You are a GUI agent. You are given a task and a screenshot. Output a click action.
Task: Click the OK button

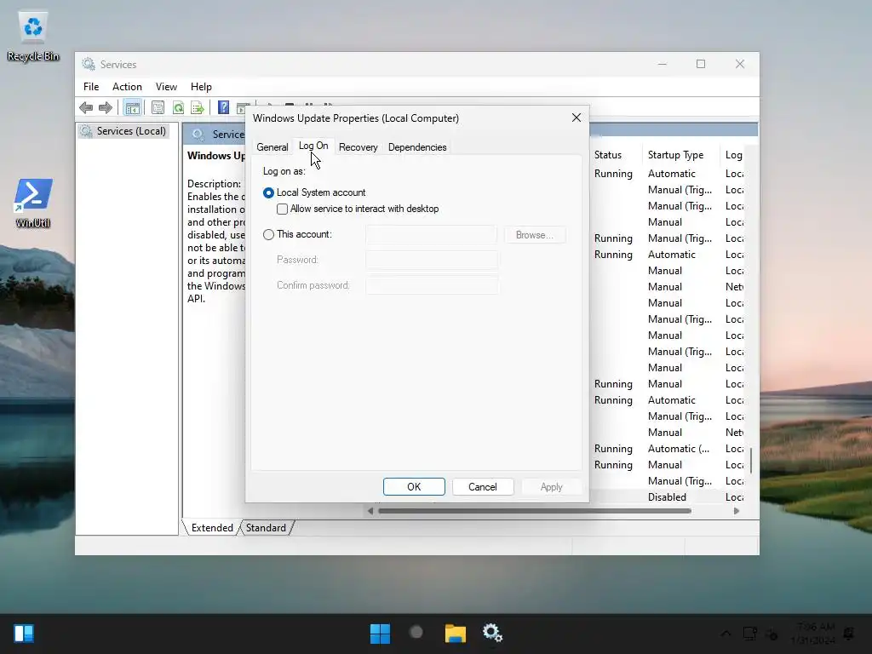[414, 486]
